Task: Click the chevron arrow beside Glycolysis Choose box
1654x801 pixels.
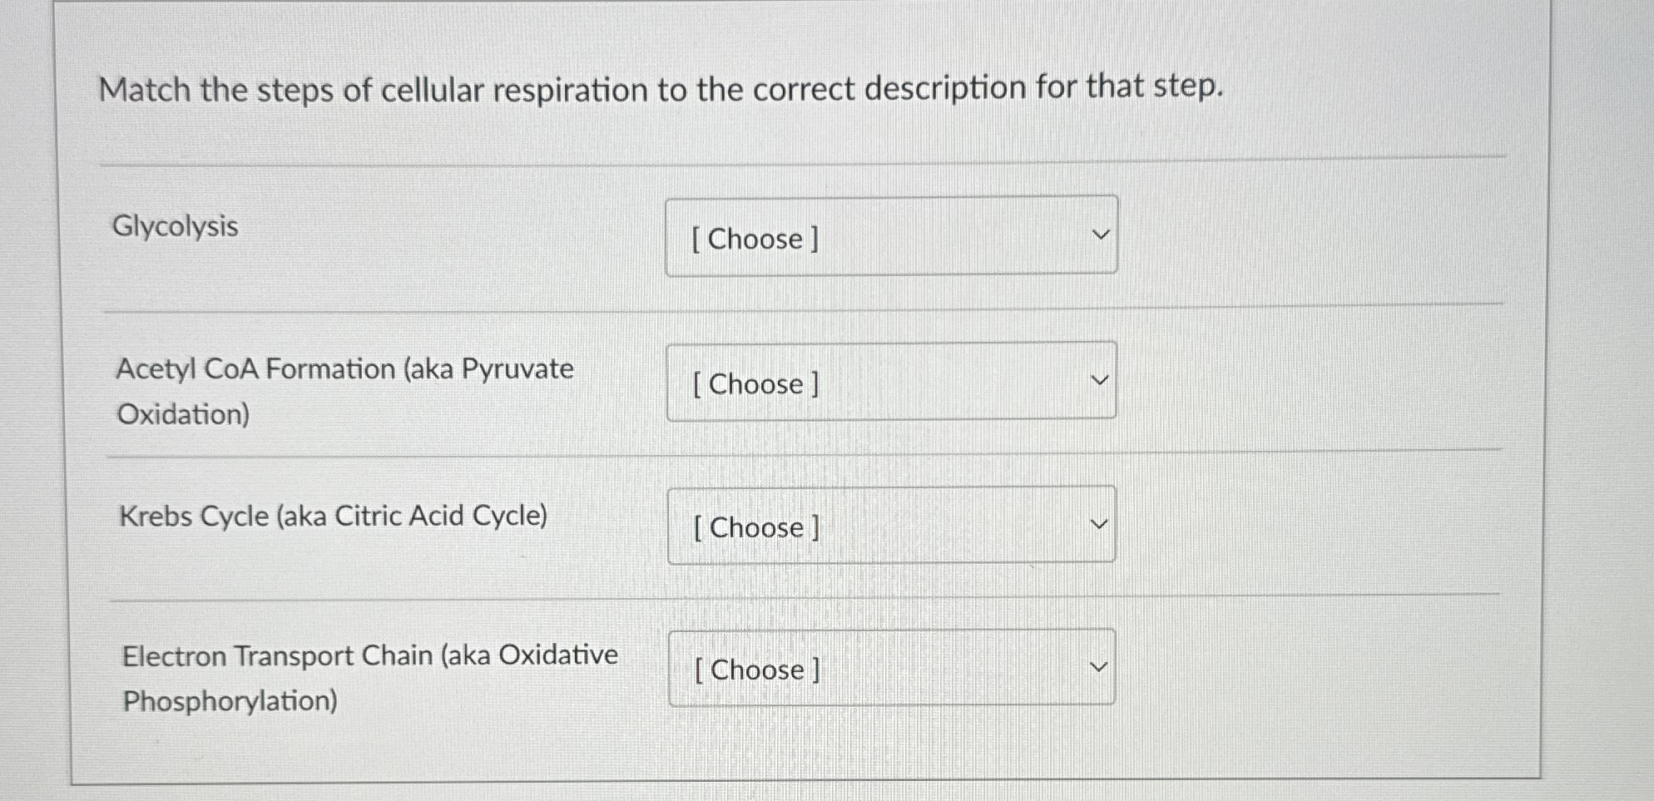Action: coord(1100,235)
